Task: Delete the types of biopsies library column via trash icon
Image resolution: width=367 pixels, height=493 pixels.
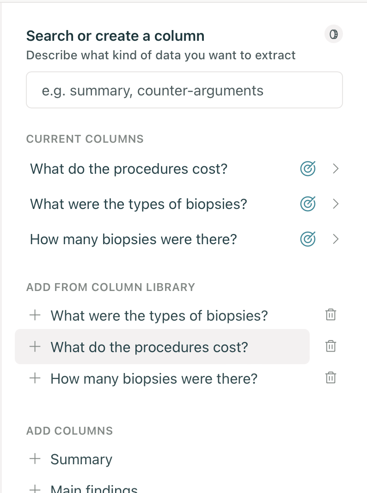Action: (x=330, y=314)
